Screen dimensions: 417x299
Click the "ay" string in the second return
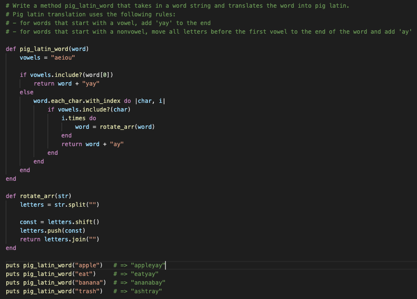point(117,144)
